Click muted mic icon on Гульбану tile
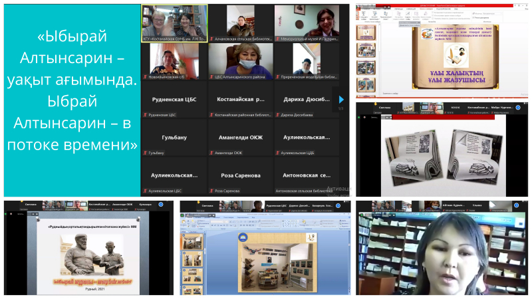Image resolution: width=532 pixels, height=299 pixels. 146,153
